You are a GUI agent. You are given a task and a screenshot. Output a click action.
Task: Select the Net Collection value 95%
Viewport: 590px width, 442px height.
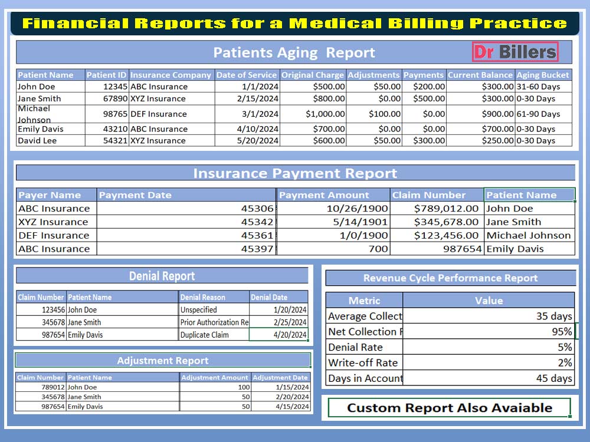[489, 331]
